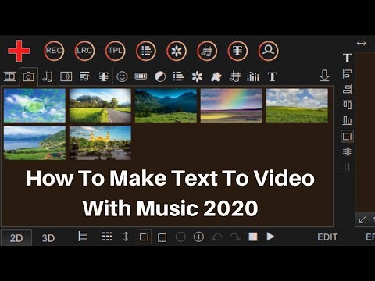375x281 pixels.
Task: Click the plain T text icon in toolbar
Action: pyautogui.click(x=272, y=76)
